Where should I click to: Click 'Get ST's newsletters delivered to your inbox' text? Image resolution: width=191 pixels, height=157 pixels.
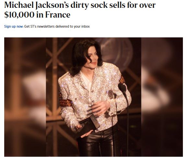click(x=57, y=26)
